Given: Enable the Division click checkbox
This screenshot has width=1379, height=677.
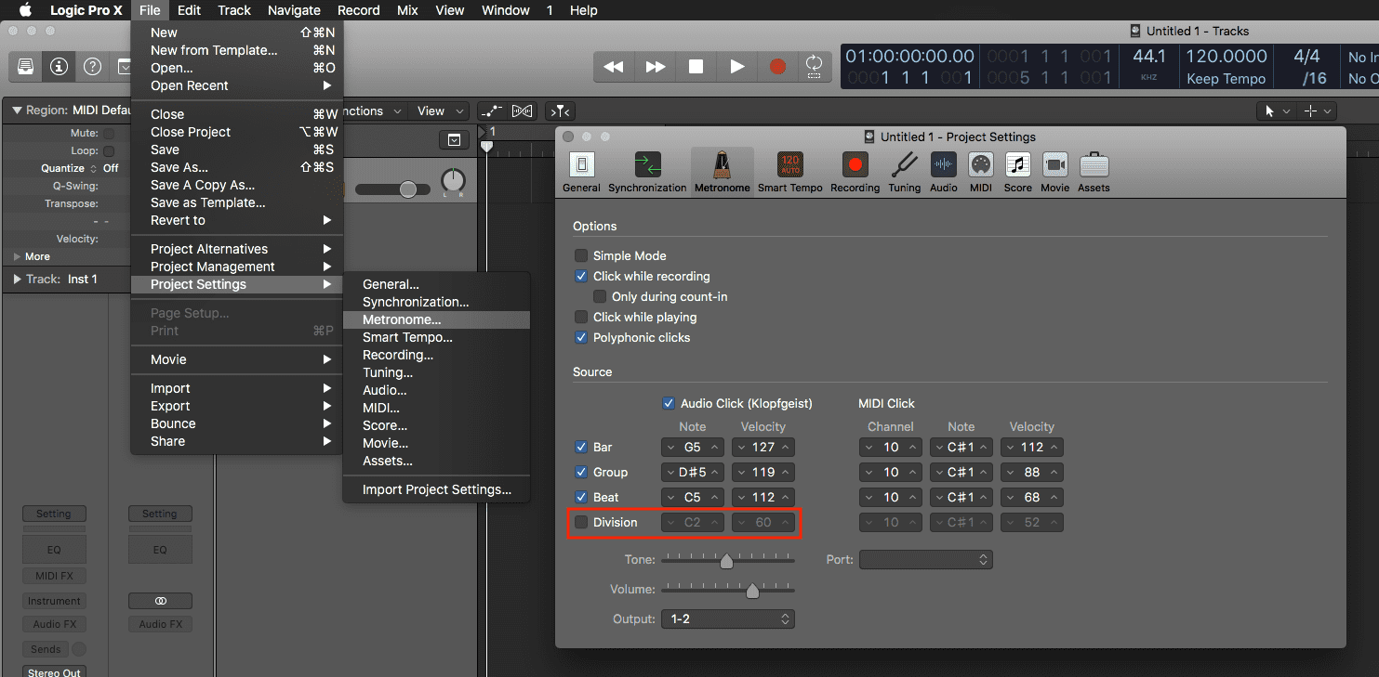Looking at the screenshot, I should click(x=581, y=522).
